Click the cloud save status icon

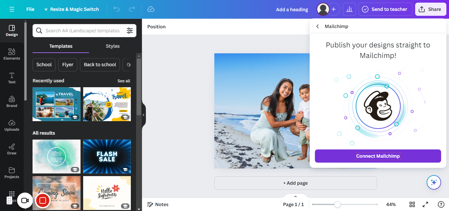tap(151, 9)
